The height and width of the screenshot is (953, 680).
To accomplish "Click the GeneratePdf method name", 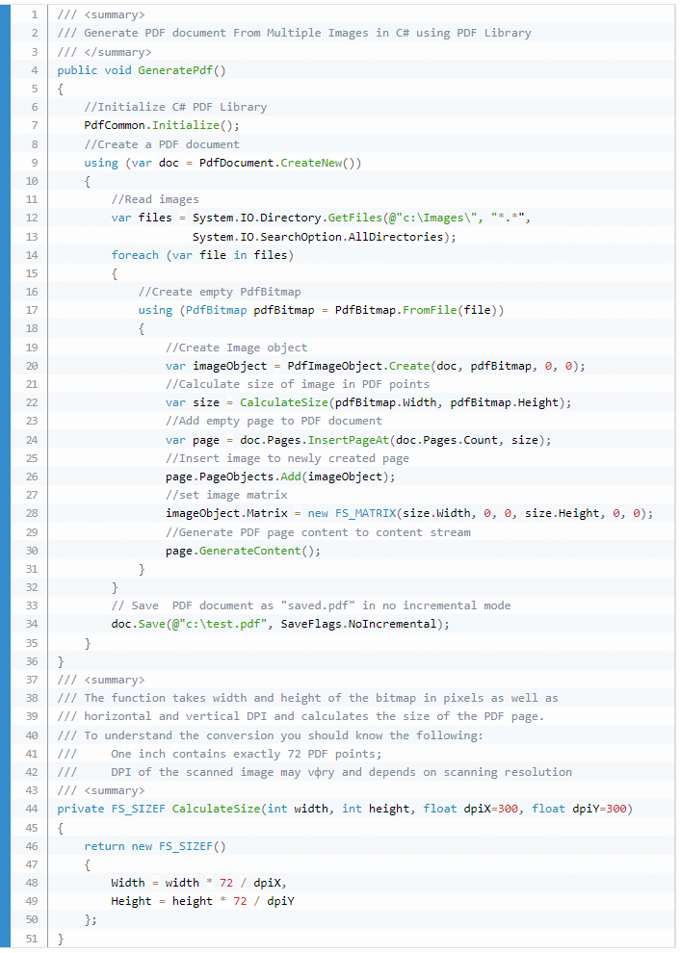I will click(x=175, y=70).
